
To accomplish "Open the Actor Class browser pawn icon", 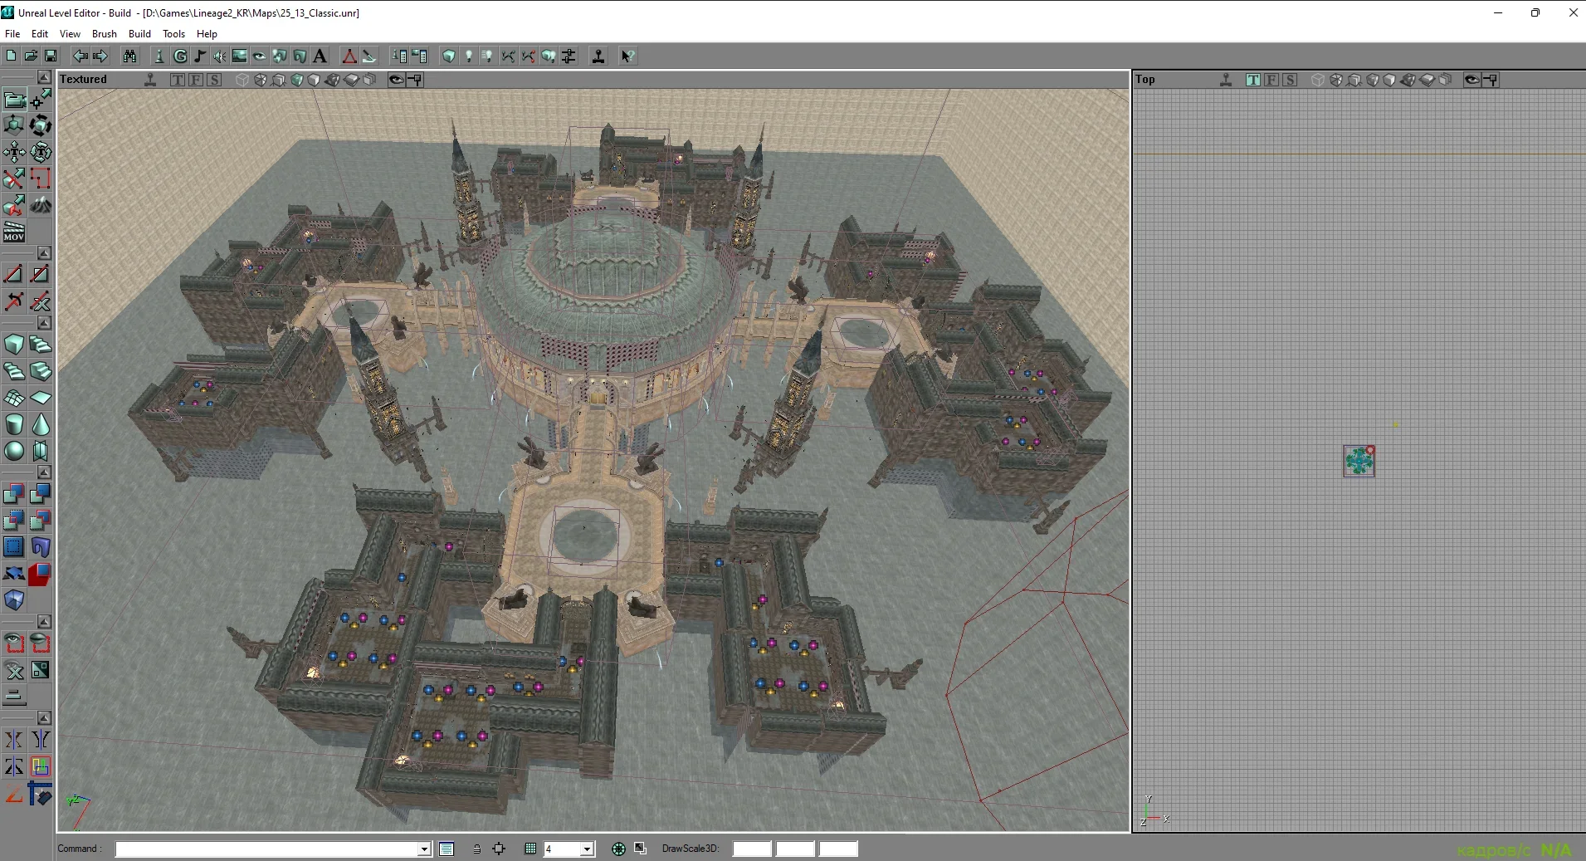I will (x=159, y=56).
